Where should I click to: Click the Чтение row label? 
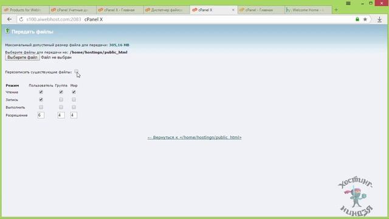point(12,92)
